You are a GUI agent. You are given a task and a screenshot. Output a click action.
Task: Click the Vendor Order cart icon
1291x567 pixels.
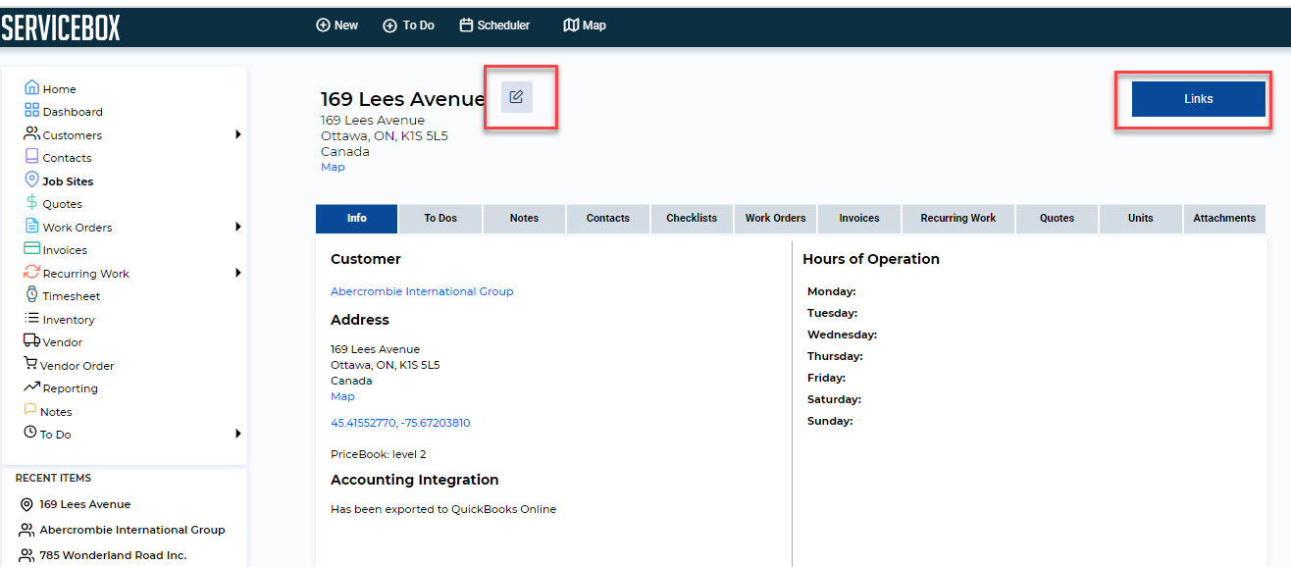click(30, 364)
